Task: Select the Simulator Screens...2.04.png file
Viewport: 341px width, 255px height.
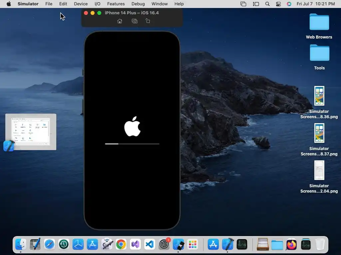Action: click(319, 177)
